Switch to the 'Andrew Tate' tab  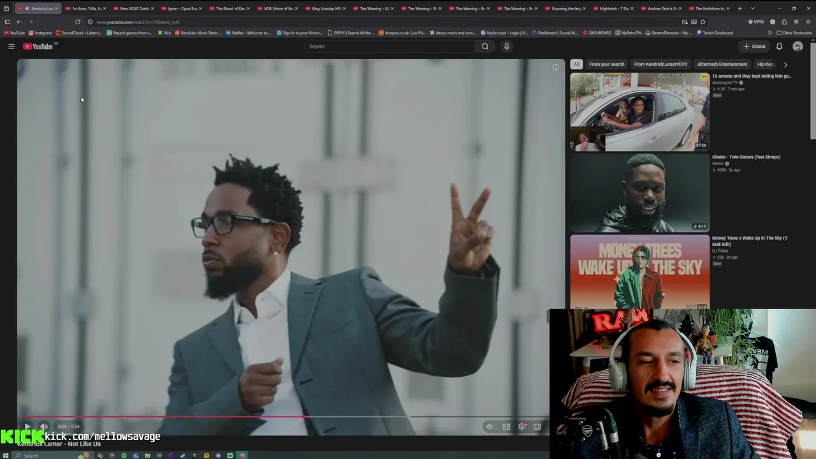tap(660, 9)
